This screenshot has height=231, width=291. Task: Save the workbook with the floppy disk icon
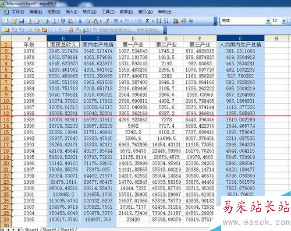(22, 21)
